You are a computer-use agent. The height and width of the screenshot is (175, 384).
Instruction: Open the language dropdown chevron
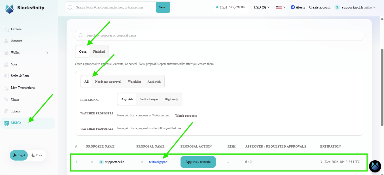pos(284,7)
